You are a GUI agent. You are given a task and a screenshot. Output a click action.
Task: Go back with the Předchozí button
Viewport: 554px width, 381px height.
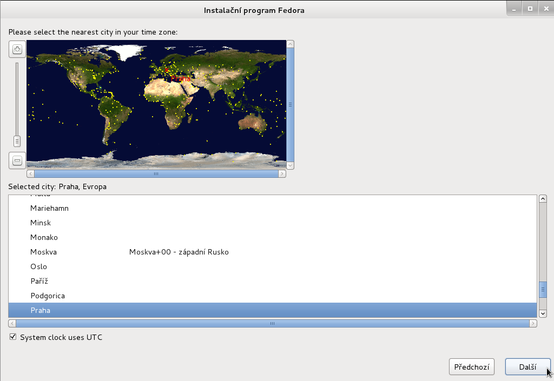[x=471, y=367]
